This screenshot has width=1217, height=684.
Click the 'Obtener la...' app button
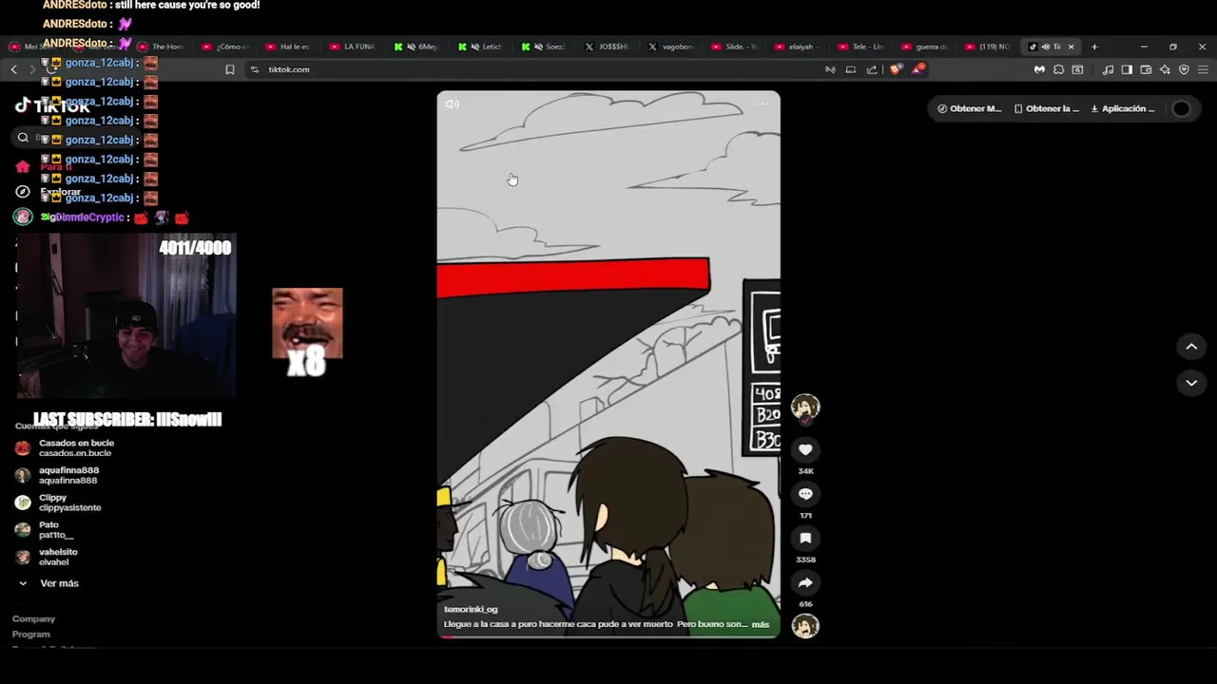(x=1047, y=108)
